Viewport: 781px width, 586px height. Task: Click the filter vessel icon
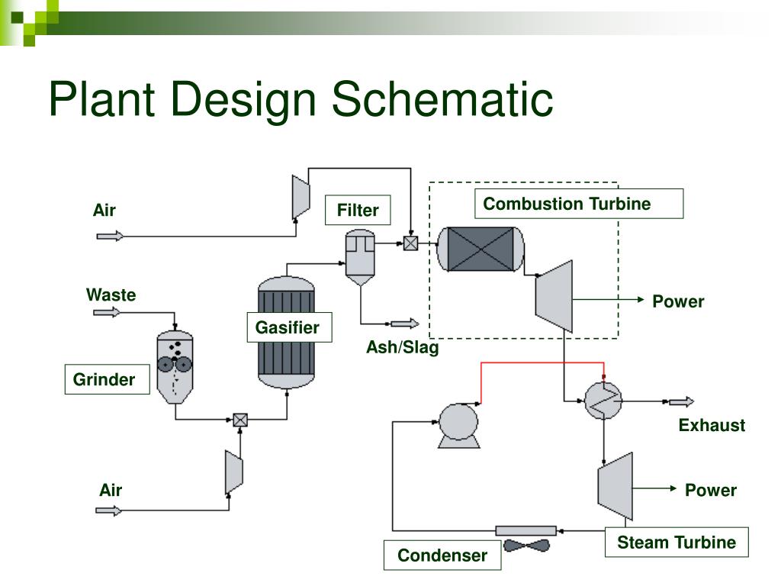360,257
